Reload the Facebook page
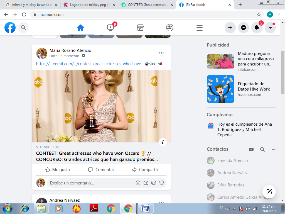Viewport: 285px width, 214px height. pyautogui.click(x=24, y=14)
